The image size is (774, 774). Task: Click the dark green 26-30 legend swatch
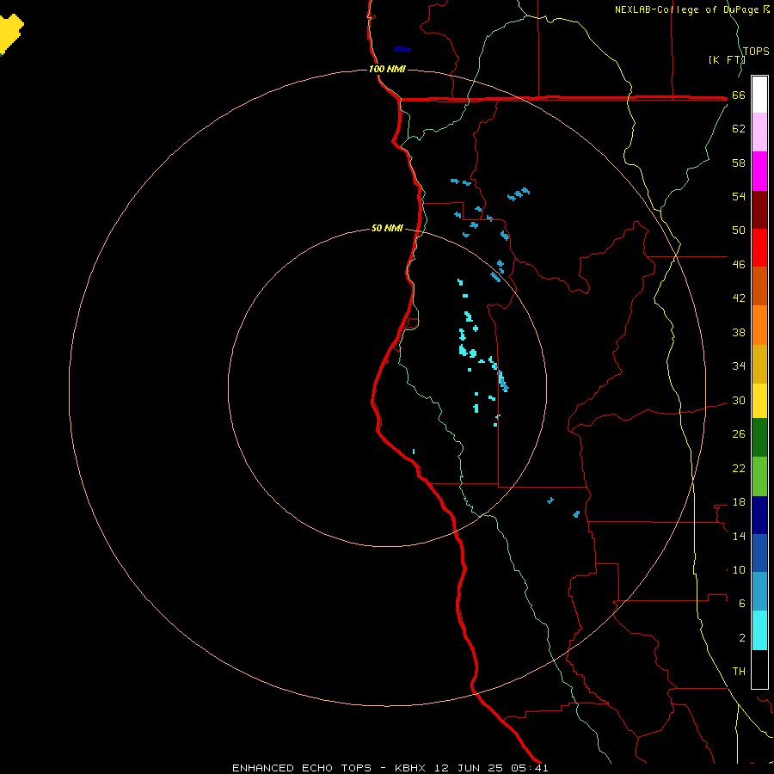coord(759,438)
